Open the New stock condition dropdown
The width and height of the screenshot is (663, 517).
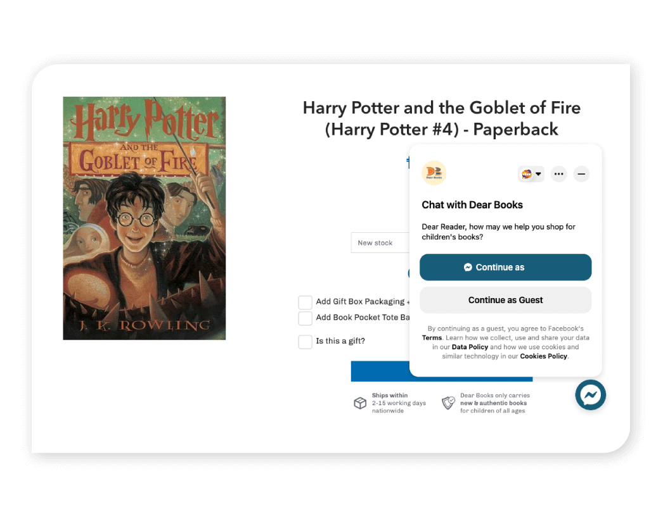[x=380, y=242]
